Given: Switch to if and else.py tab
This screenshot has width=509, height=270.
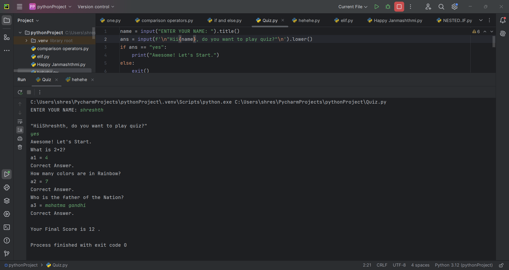Looking at the screenshot, I should 225,20.
